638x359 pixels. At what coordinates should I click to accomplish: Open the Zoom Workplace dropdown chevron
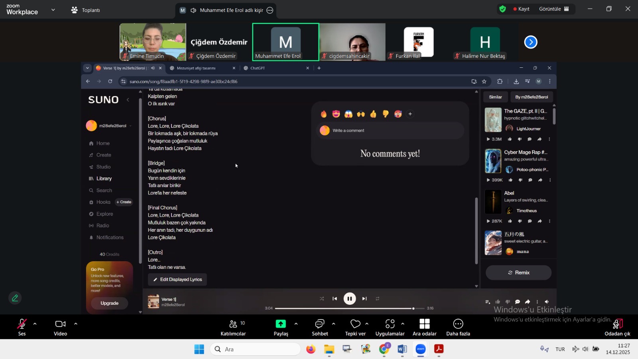coord(53,10)
